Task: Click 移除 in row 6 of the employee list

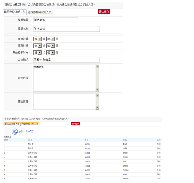Action: (x=159, y=166)
